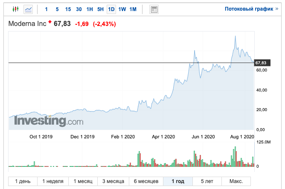Click the current price 67,83 header value
Image resolution: width=285 pixels, height=189 pixels.
point(62,24)
